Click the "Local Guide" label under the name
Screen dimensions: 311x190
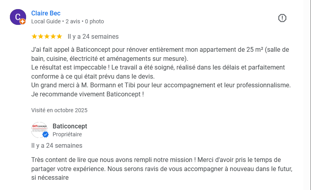coord(46,21)
